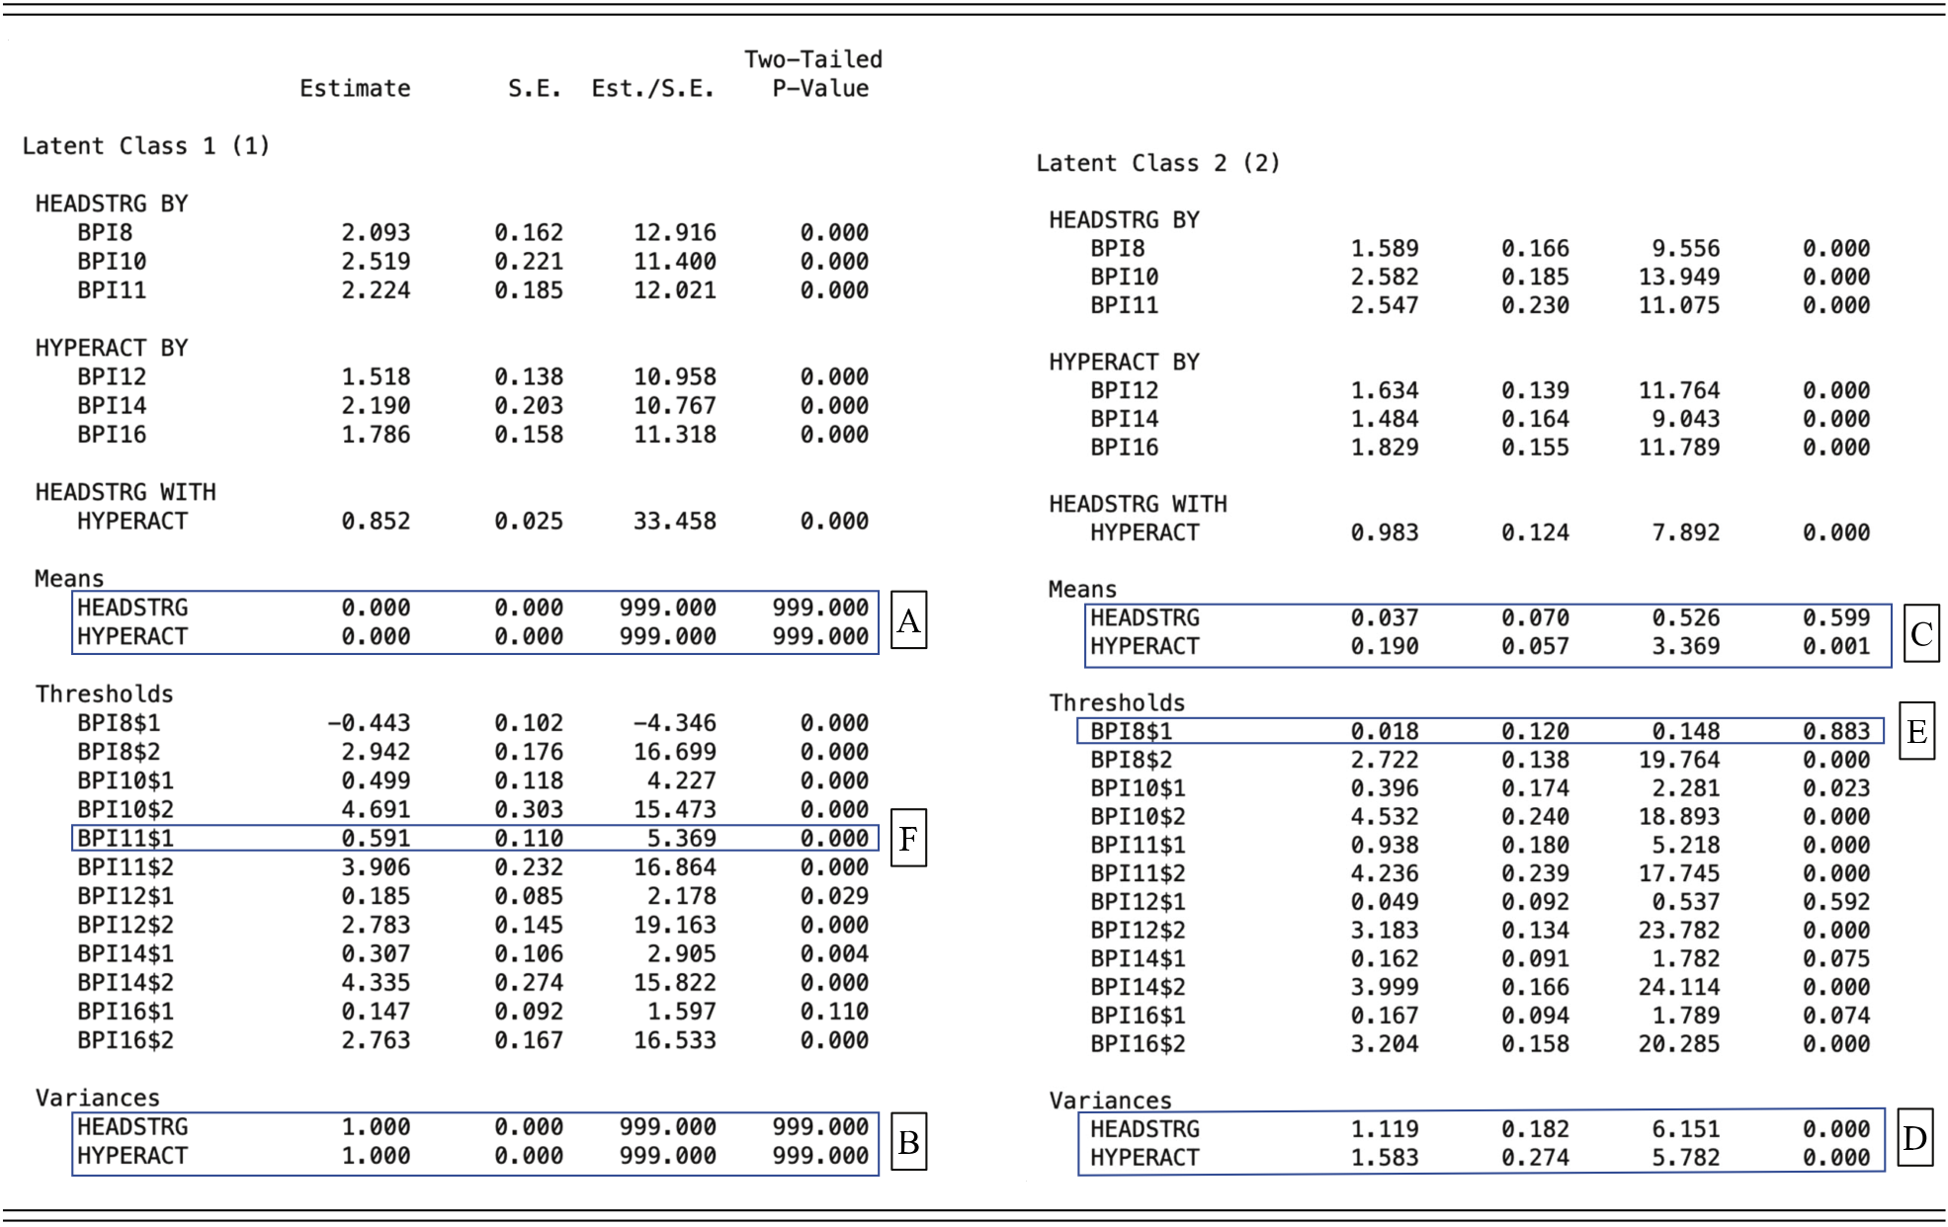The width and height of the screenshot is (1948, 1227).
Task: Click the boxed letter C label
Action: (x=1920, y=633)
